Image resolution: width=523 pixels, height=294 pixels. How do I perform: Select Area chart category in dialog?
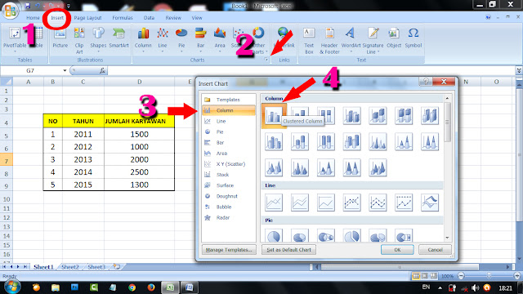[229, 153]
